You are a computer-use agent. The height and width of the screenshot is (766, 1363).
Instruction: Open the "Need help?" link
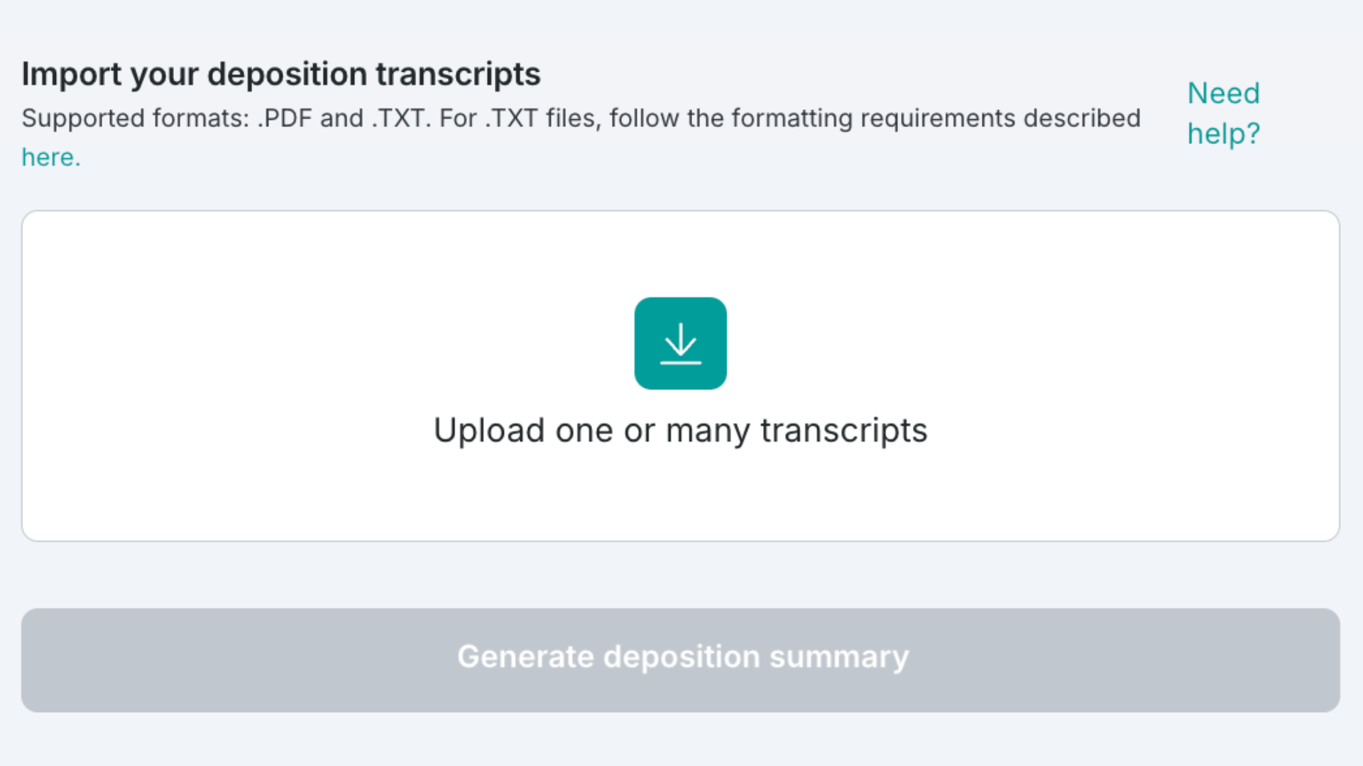(x=1224, y=113)
